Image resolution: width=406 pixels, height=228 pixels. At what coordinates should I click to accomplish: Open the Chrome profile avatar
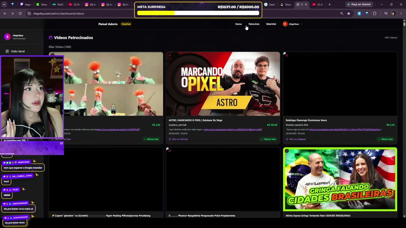click(393, 13)
